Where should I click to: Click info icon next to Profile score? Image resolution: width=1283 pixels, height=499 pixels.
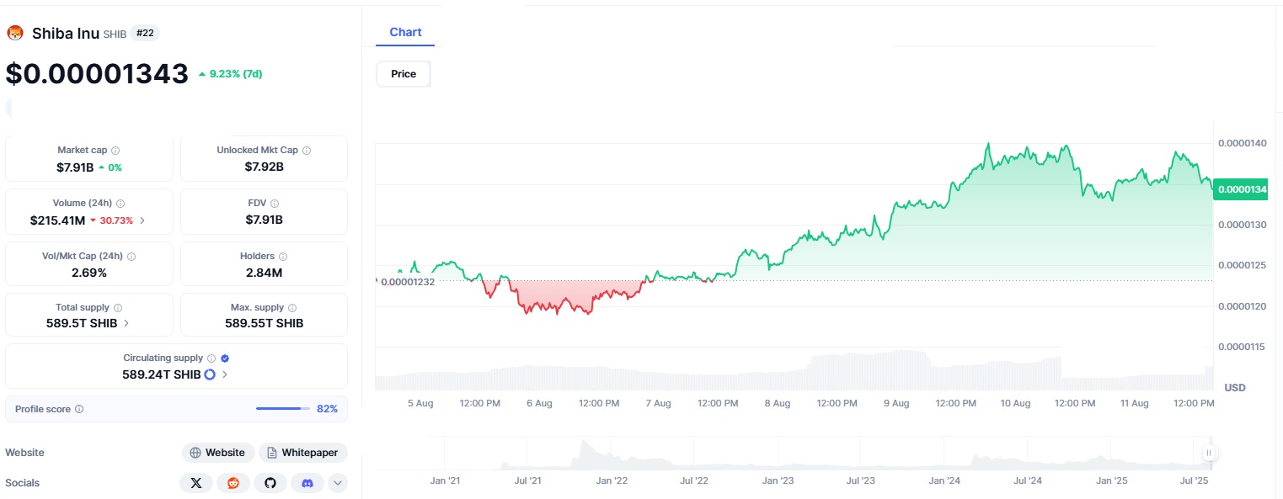pos(79,409)
